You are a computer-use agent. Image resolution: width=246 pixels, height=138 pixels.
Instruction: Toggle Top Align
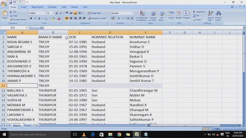[x=67, y=13]
